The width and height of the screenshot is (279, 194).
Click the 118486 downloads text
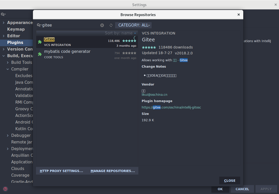click(176, 47)
